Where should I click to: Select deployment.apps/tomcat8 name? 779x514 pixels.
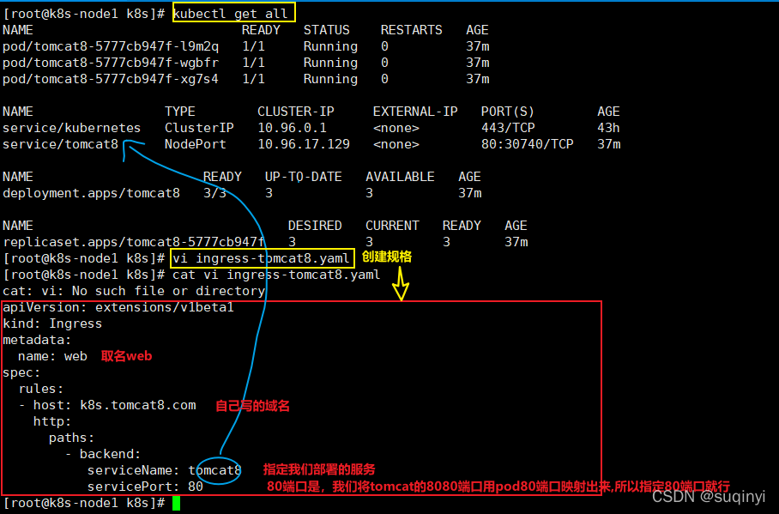(92, 193)
